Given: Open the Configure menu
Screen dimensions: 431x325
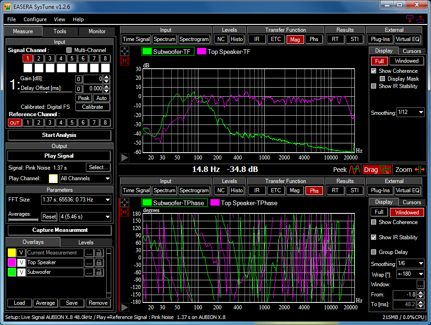Looking at the screenshot, I should pyautogui.click(x=35, y=19).
